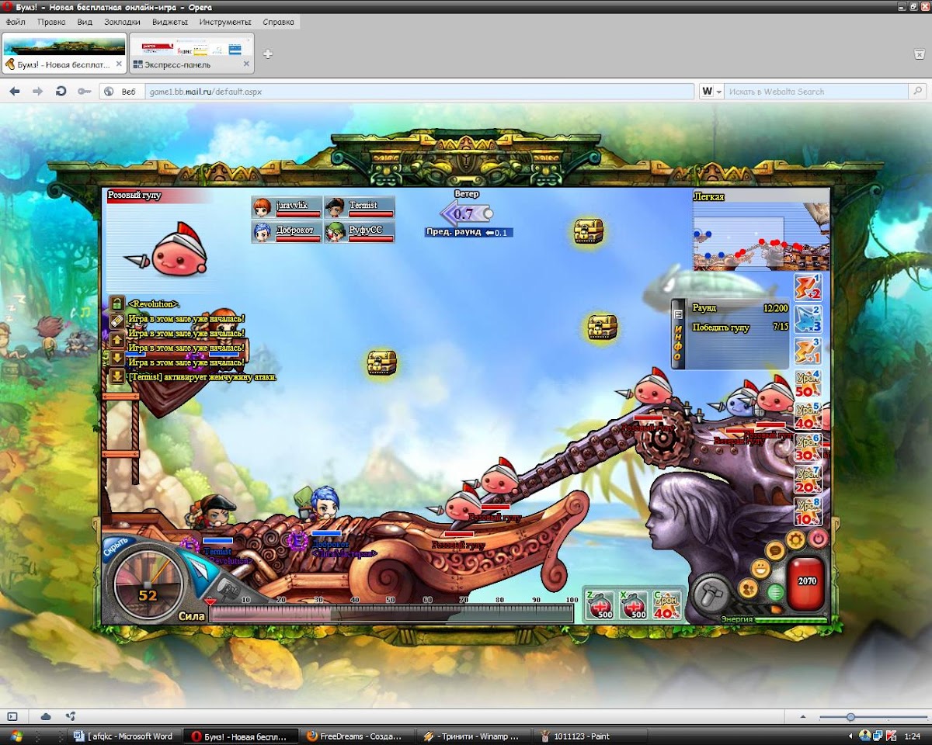Image resolution: width=932 pixels, height=745 pixels.
Task: Switch to Paint taskbar item
Action: click(x=590, y=736)
